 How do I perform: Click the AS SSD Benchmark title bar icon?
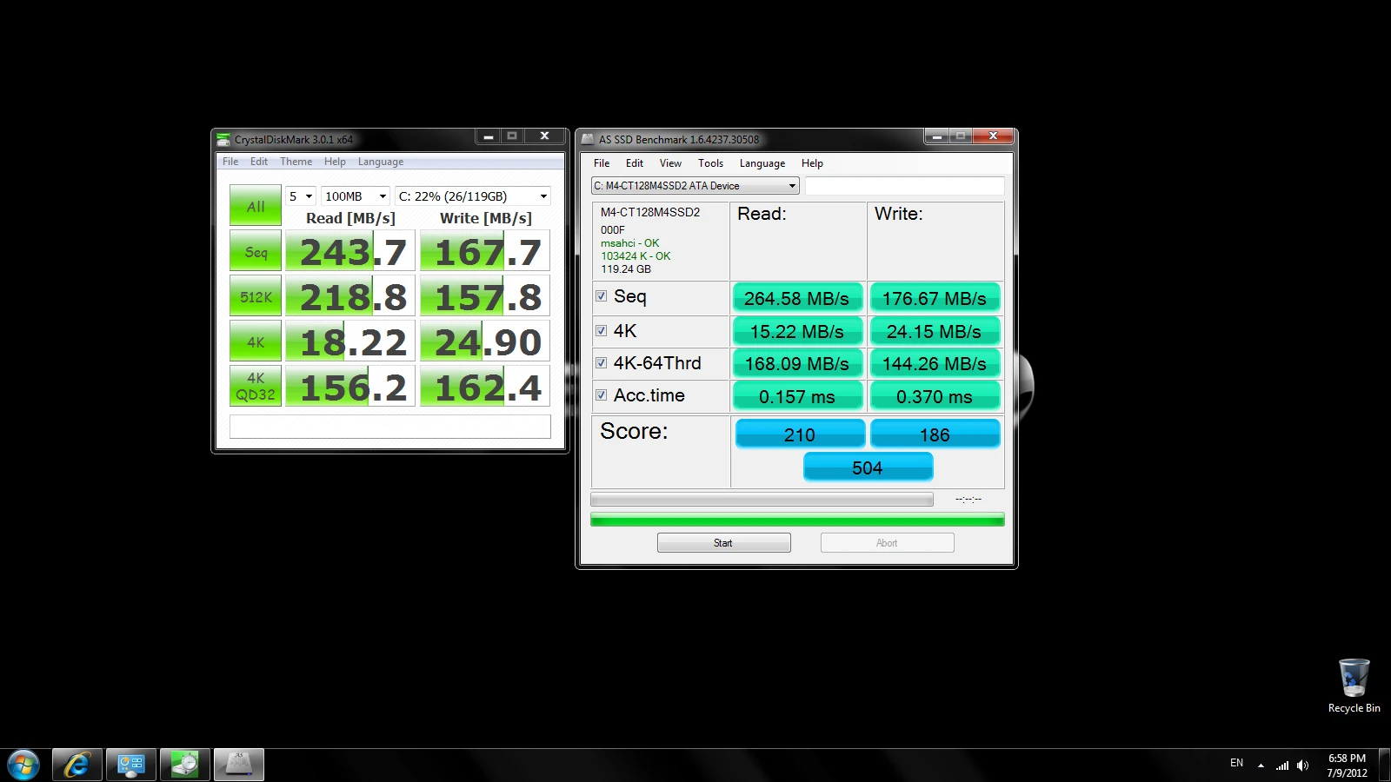click(x=588, y=139)
